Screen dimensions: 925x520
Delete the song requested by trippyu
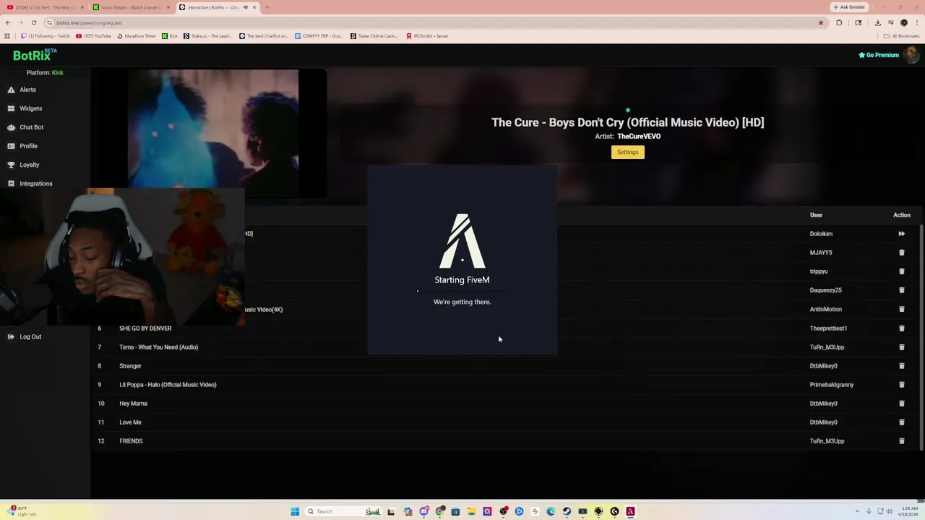(x=901, y=272)
